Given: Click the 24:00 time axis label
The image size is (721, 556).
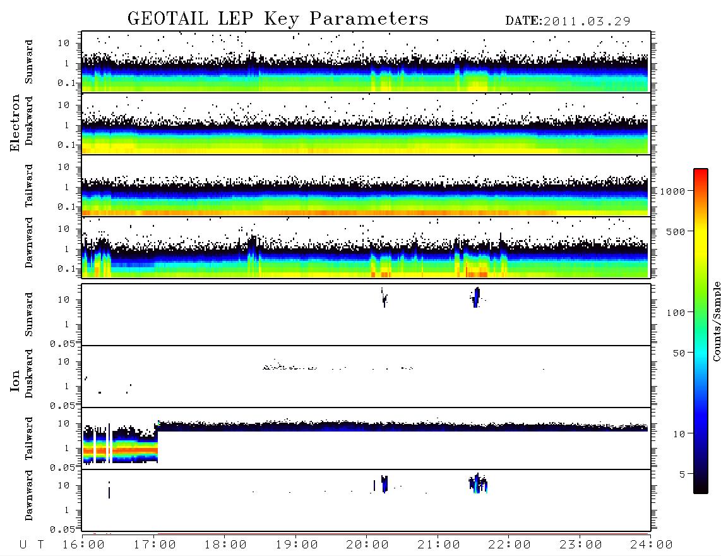Looking at the screenshot, I should [x=651, y=545].
